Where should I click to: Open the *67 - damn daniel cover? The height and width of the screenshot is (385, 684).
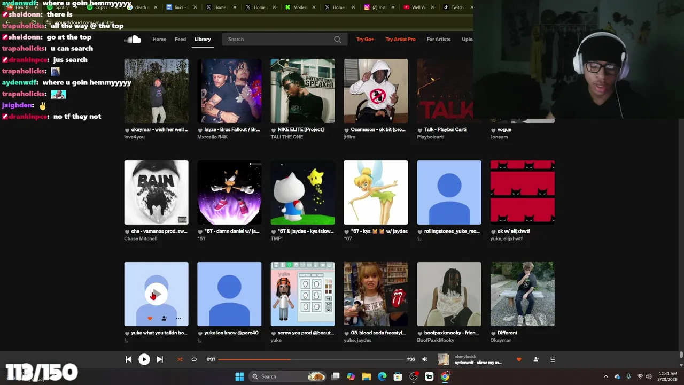coord(229,192)
